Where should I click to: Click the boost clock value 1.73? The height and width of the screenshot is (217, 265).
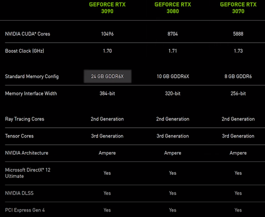point(238,51)
